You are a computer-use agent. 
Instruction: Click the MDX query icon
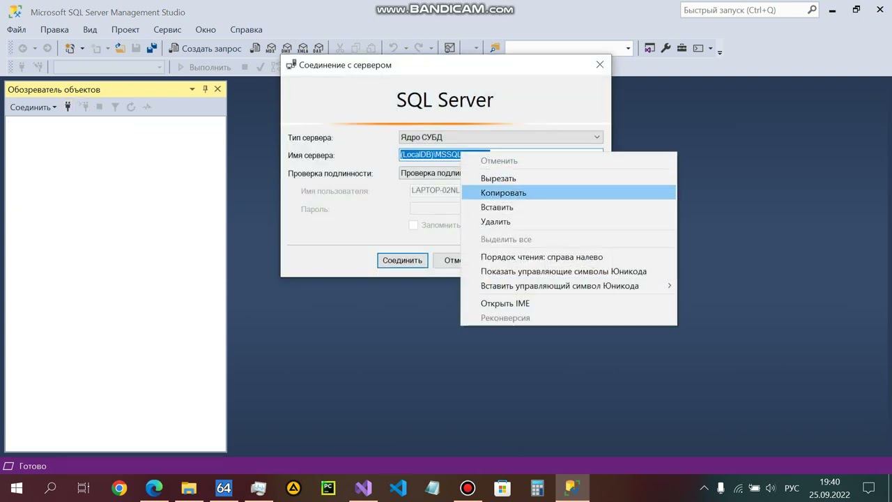[x=271, y=48]
